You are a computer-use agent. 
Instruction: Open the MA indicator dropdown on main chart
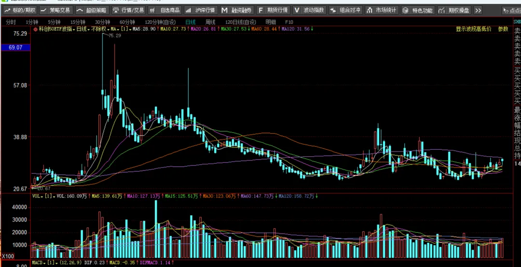click(x=115, y=29)
